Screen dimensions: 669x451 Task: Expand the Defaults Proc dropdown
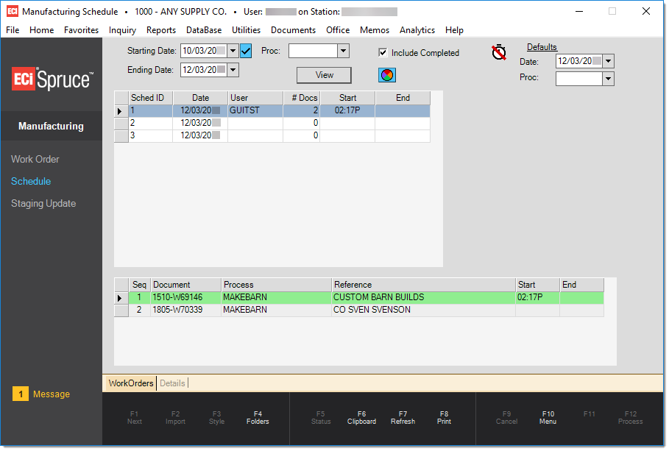(x=609, y=79)
